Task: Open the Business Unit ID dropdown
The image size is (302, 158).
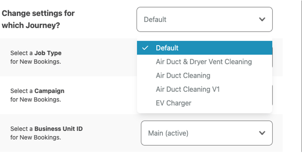Action: coord(207,133)
